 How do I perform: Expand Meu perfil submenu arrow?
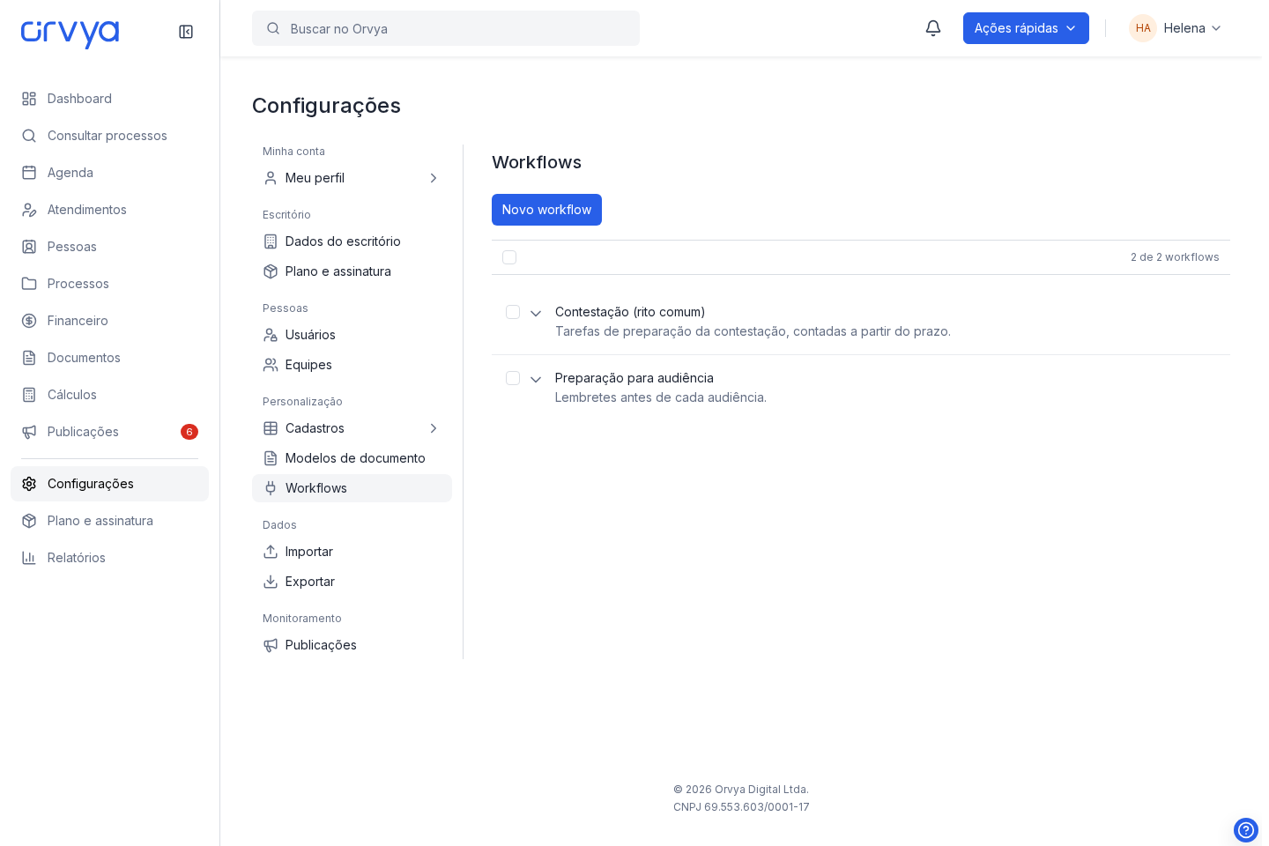pyautogui.click(x=434, y=178)
